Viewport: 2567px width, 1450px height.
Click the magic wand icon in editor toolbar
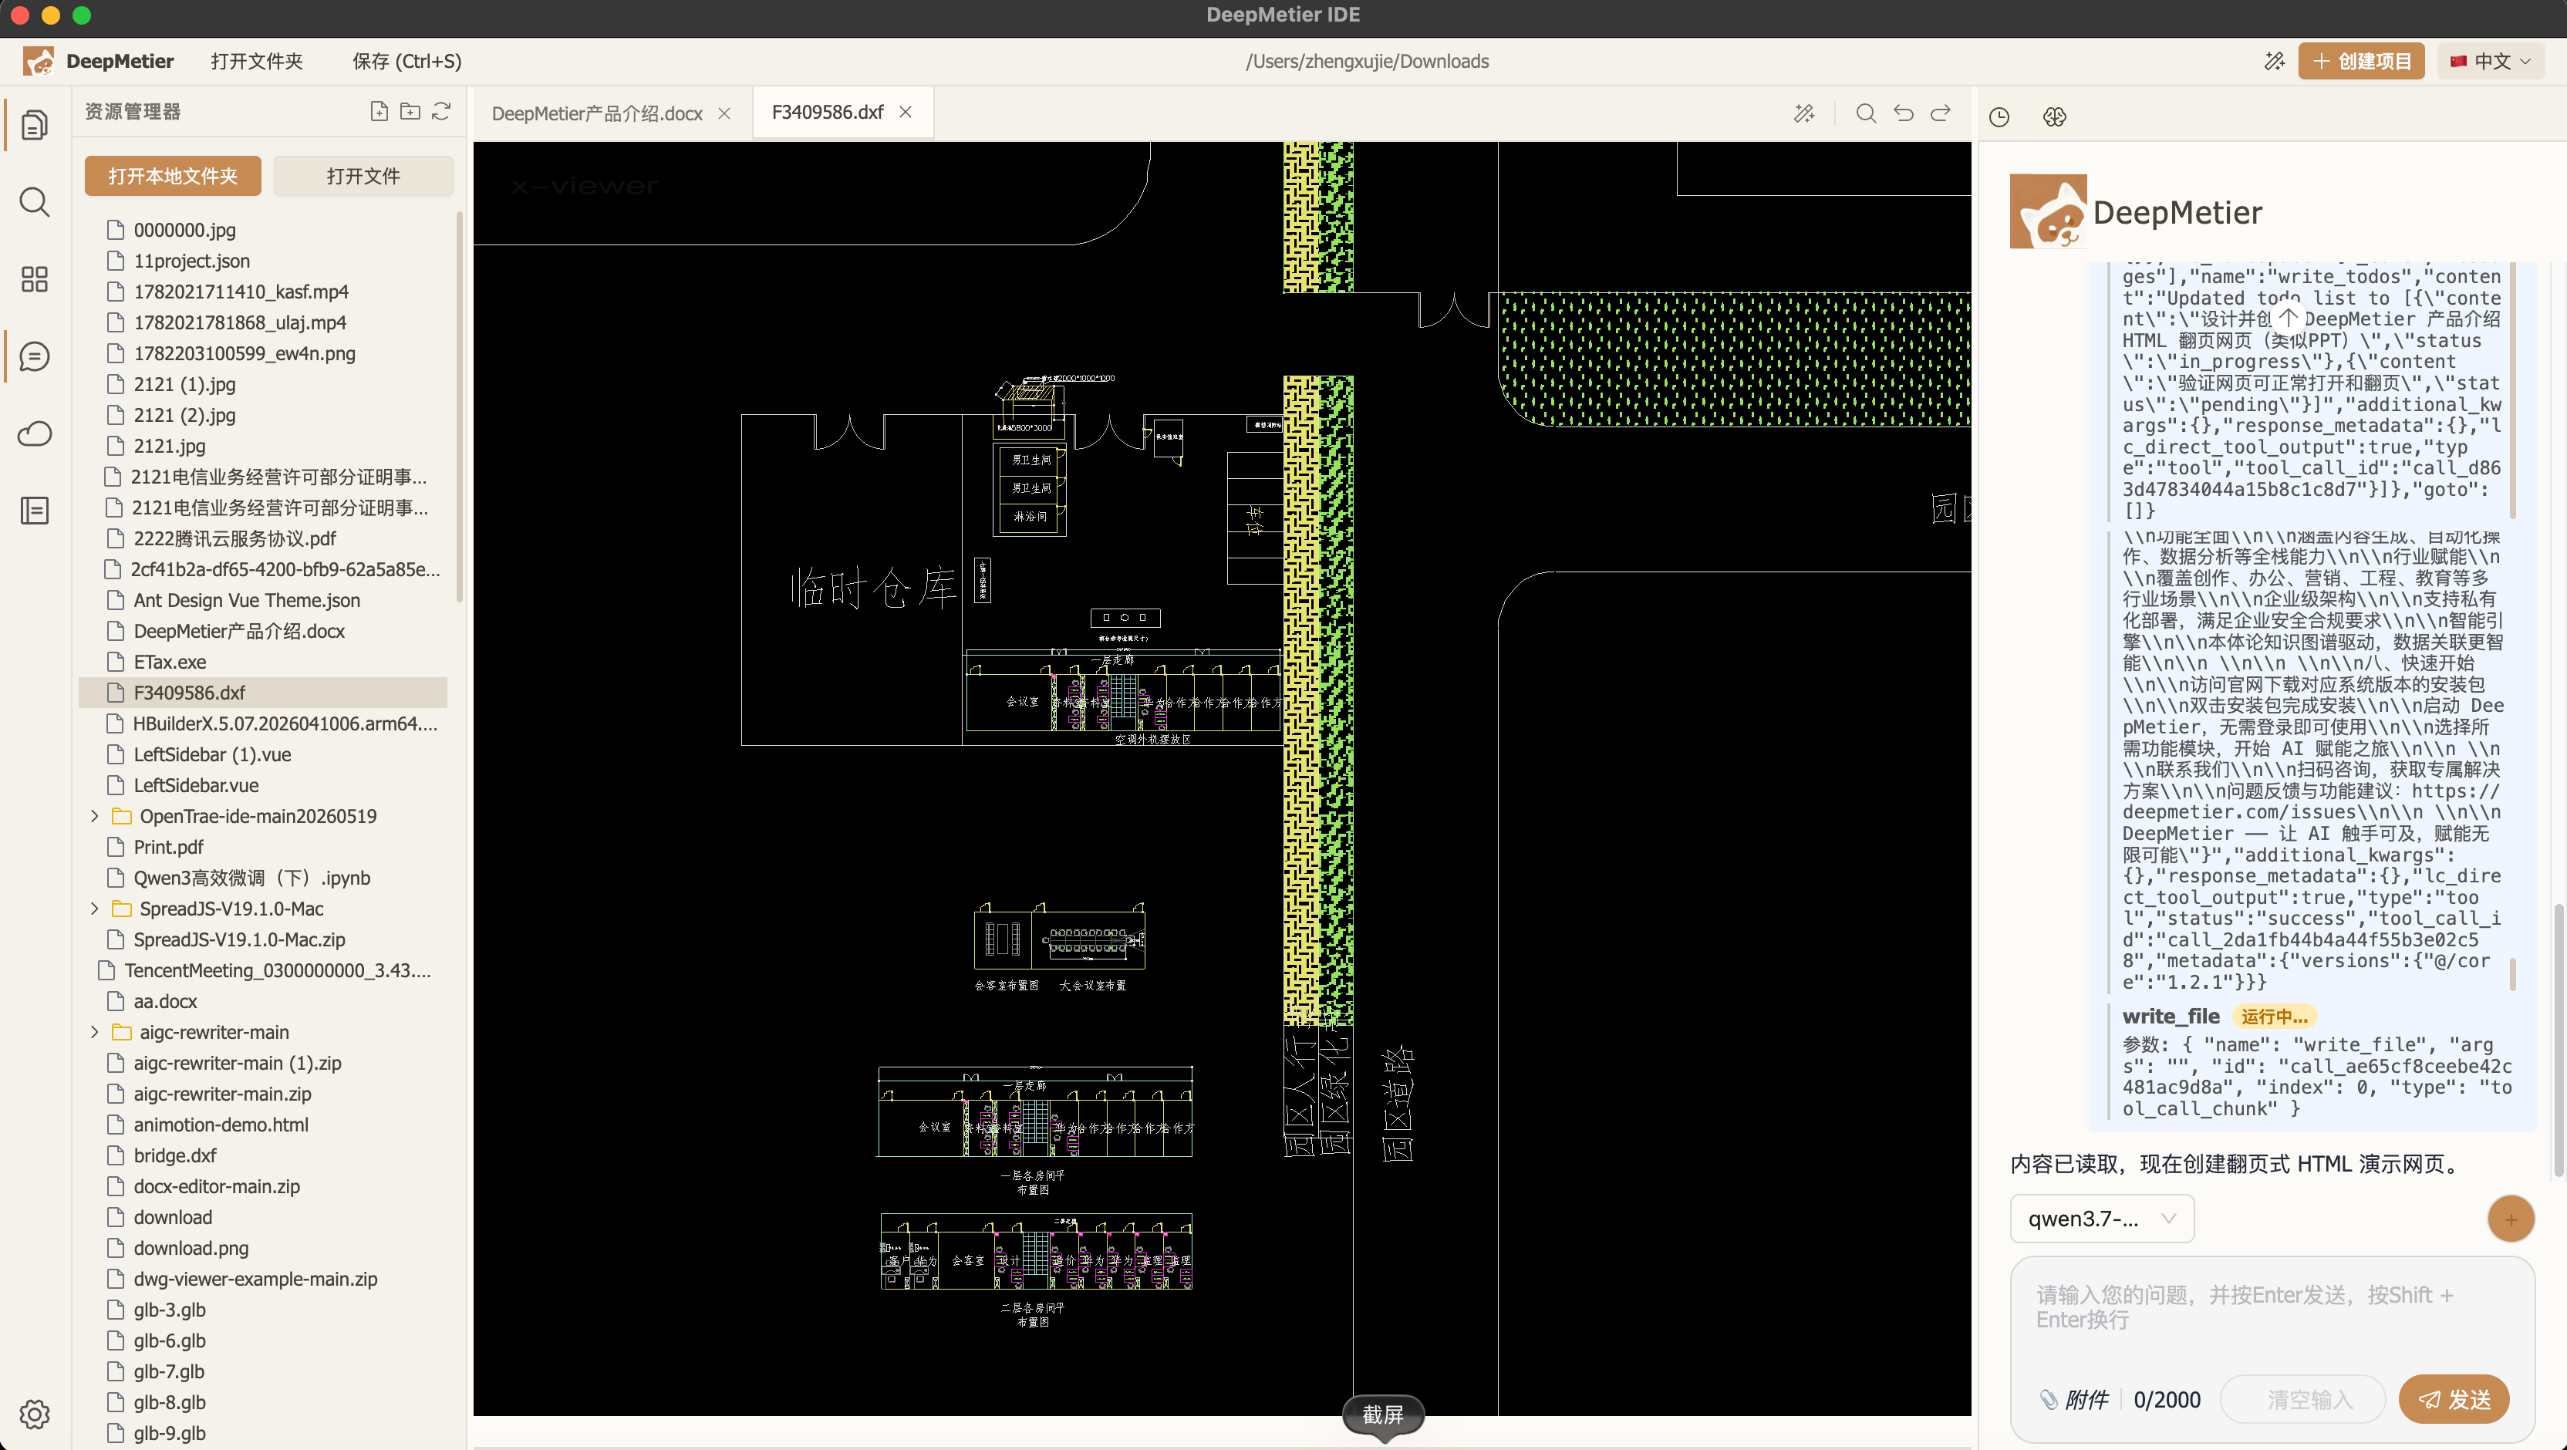coord(1805,113)
